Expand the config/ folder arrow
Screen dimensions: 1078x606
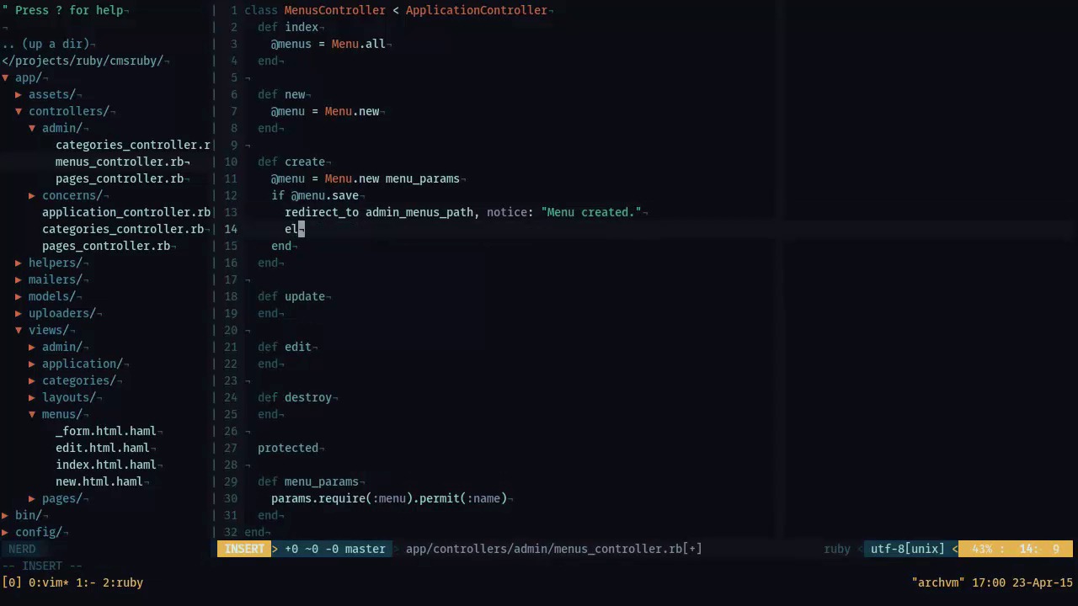tap(5, 532)
